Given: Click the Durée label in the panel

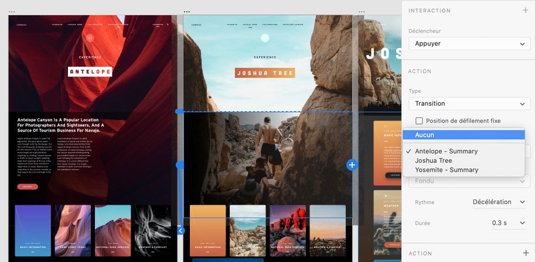Looking at the screenshot, I should coord(422,223).
